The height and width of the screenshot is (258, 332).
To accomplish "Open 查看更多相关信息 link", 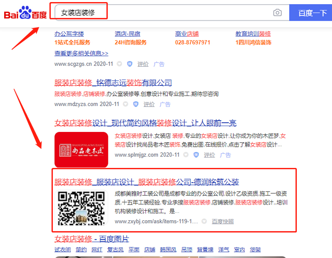I will [81, 53].
